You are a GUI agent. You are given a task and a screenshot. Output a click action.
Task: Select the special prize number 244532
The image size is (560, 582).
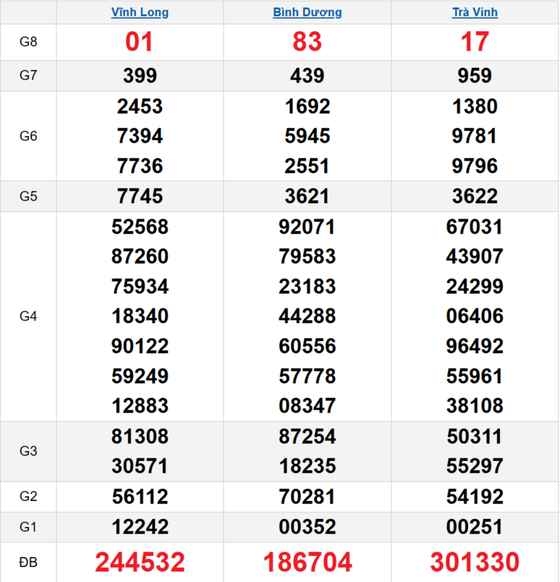[140, 562]
